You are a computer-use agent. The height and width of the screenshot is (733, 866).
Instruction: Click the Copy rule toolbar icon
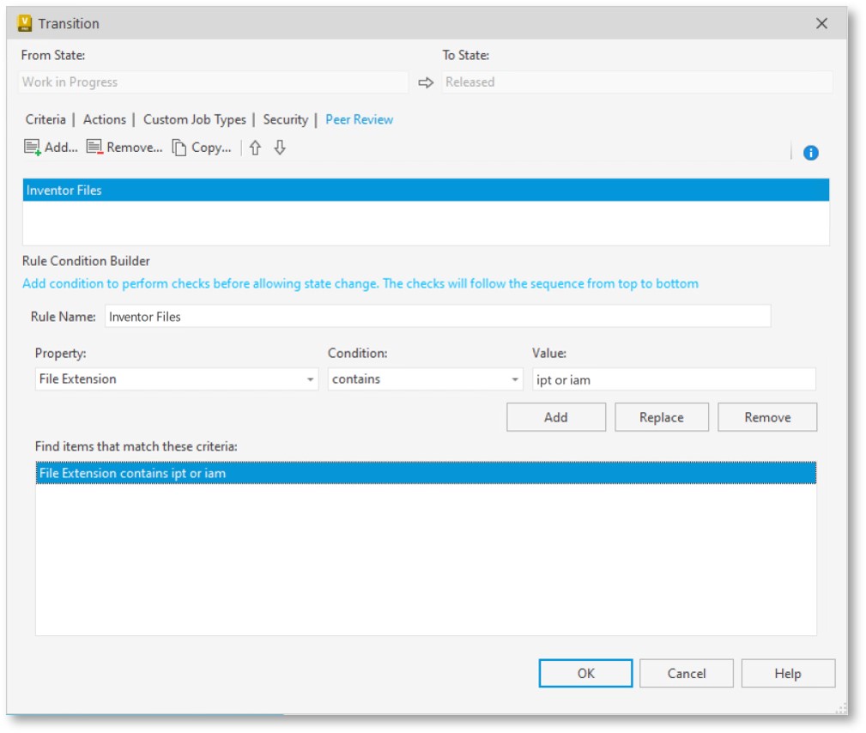tap(179, 148)
